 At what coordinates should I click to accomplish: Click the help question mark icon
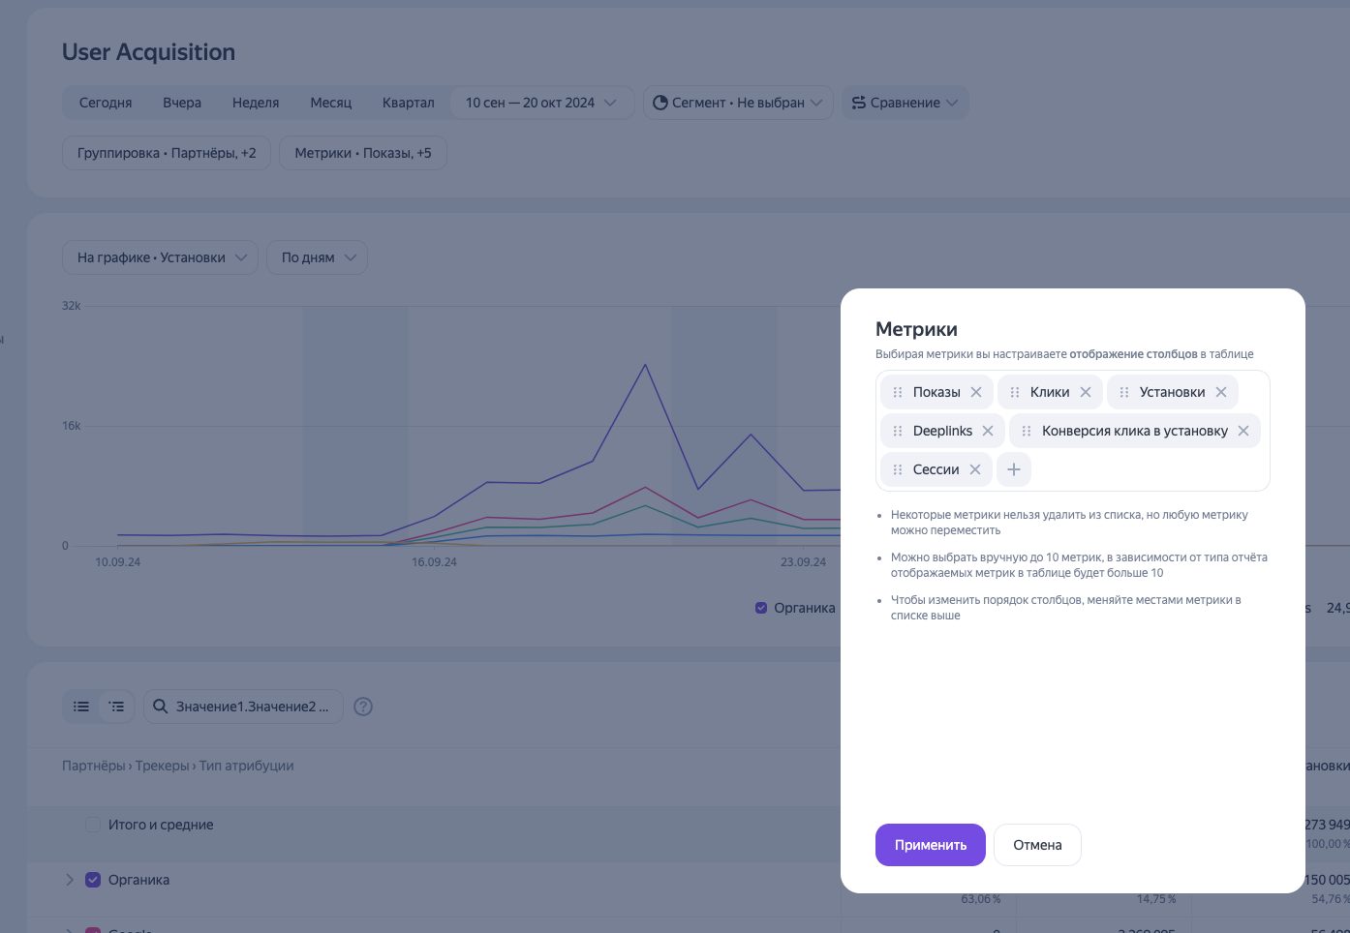[363, 707]
